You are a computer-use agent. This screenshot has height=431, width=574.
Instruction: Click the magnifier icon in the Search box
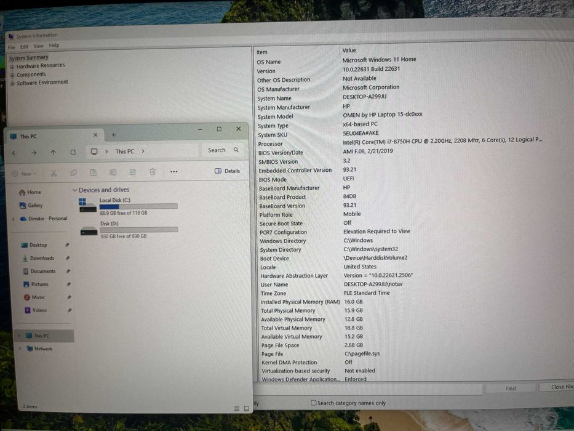point(236,150)
